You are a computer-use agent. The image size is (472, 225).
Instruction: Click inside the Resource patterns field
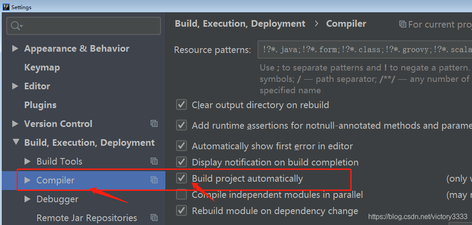[365, 49]
